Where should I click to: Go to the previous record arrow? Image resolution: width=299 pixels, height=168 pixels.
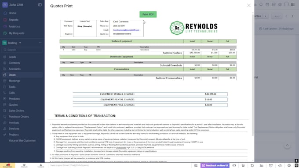point(286,16)
